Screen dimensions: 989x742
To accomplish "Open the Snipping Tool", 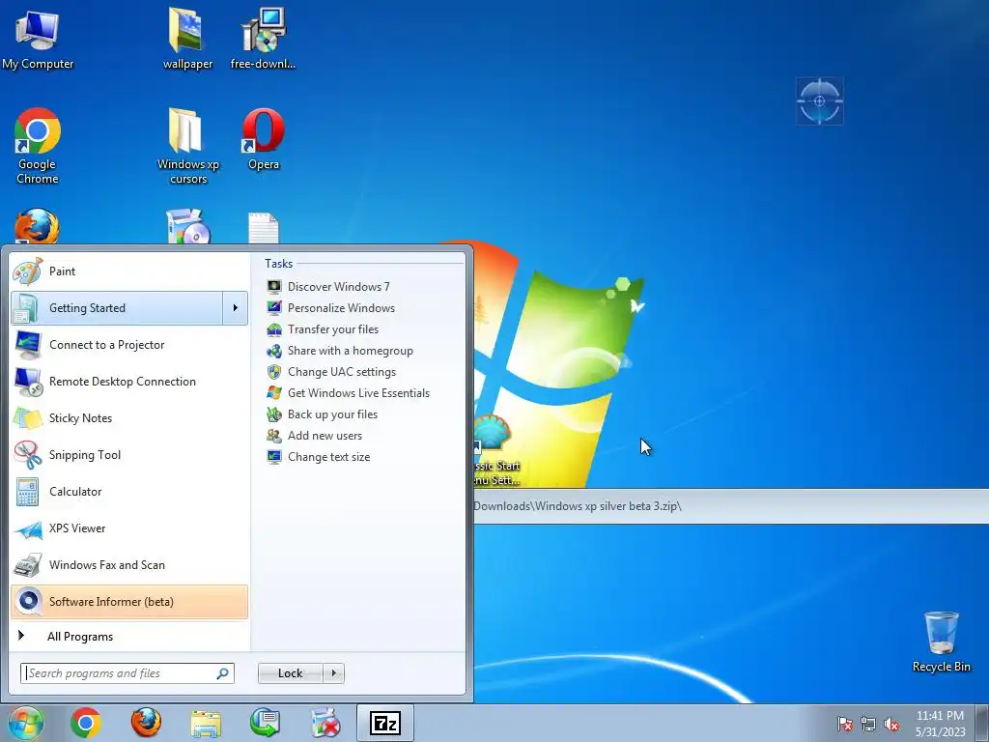I will [129, 455].
